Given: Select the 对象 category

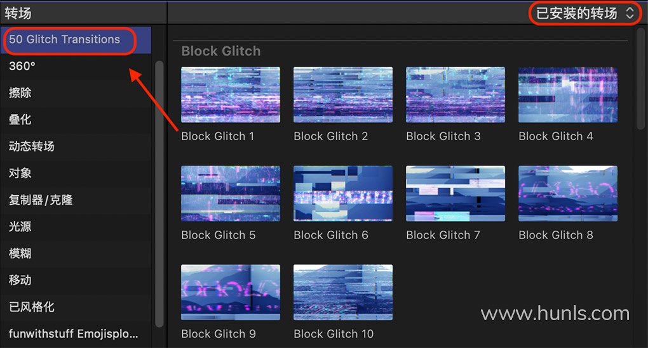Looking at the screenshot, I should 76,173.
